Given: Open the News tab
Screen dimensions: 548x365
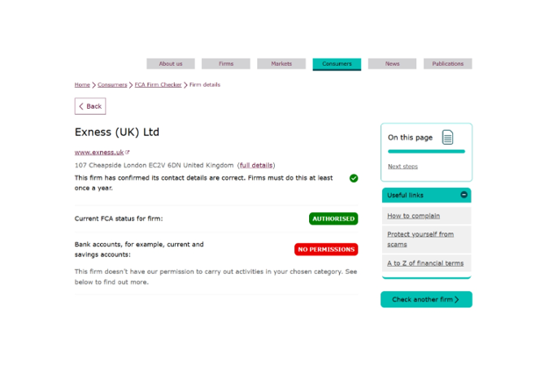Looking at the screenshot, I should point(393,63).
